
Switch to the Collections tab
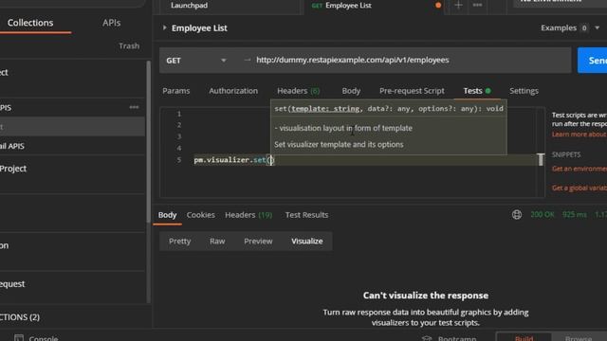pyautogui.click(x=30, y=23)
